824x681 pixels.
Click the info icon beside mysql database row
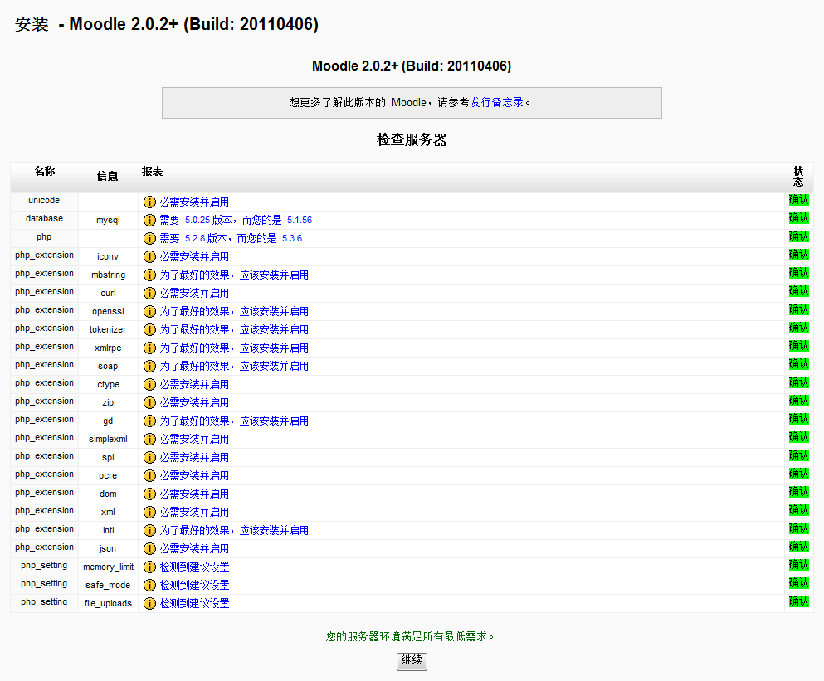[x=149, y=220]
